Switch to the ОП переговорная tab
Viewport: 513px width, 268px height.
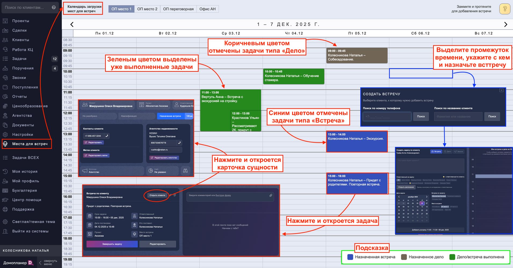point(178,9)
